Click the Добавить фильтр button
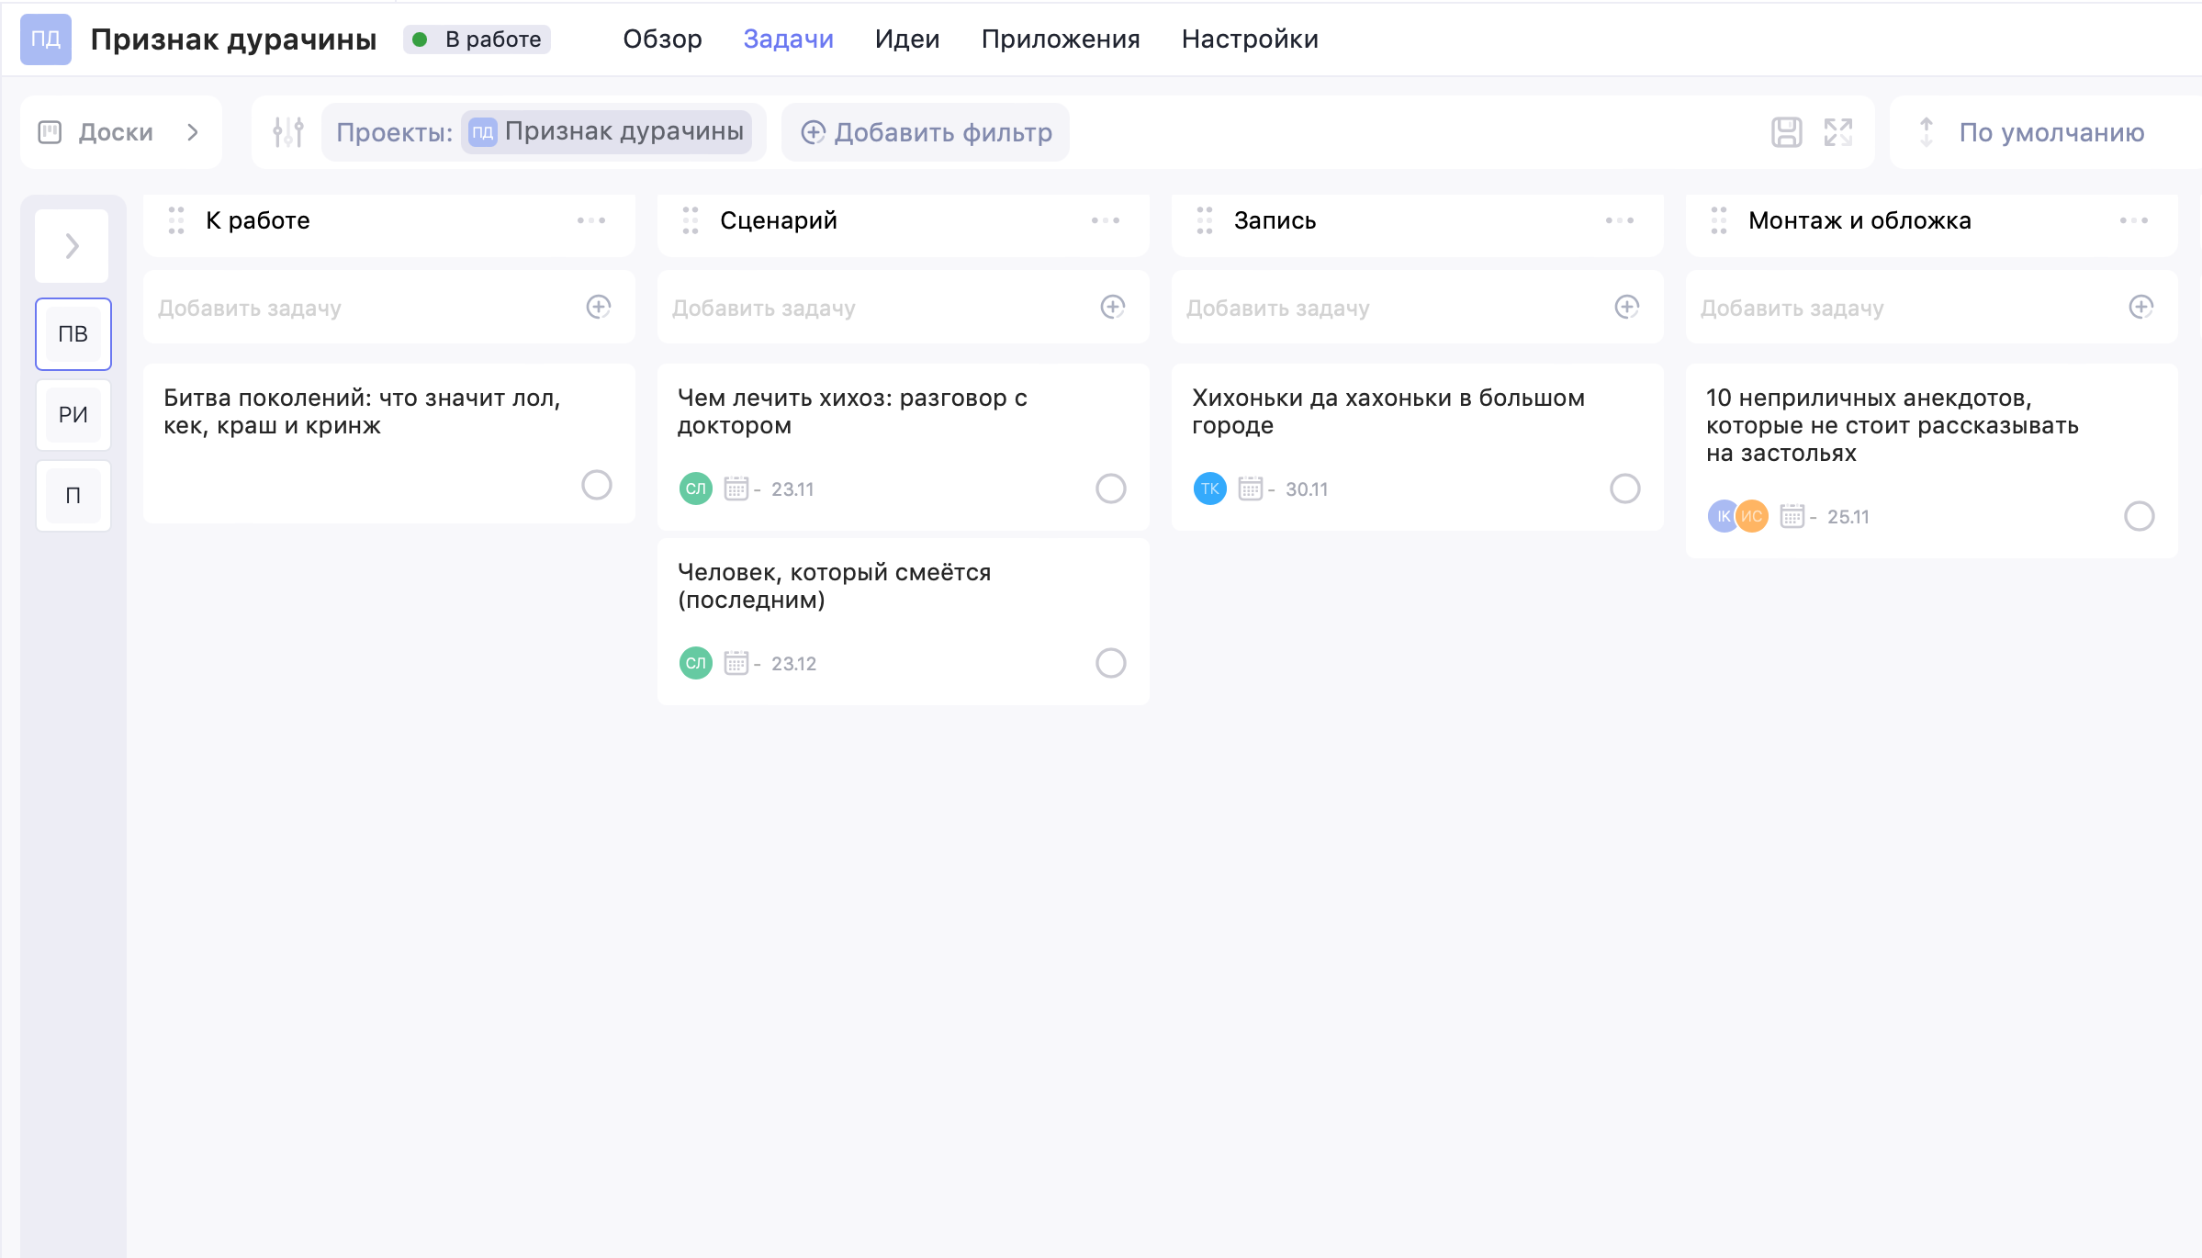Image resolution: width=2202 pixels, height=1258 pixels. point(926,132)
